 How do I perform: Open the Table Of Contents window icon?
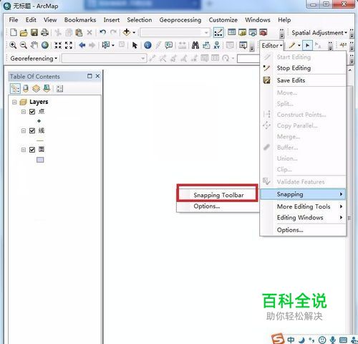(231, 32)
